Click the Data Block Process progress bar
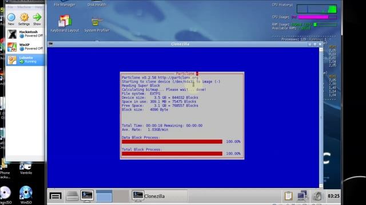The height and width of the screenshot is (205, 366). (172, 142)
